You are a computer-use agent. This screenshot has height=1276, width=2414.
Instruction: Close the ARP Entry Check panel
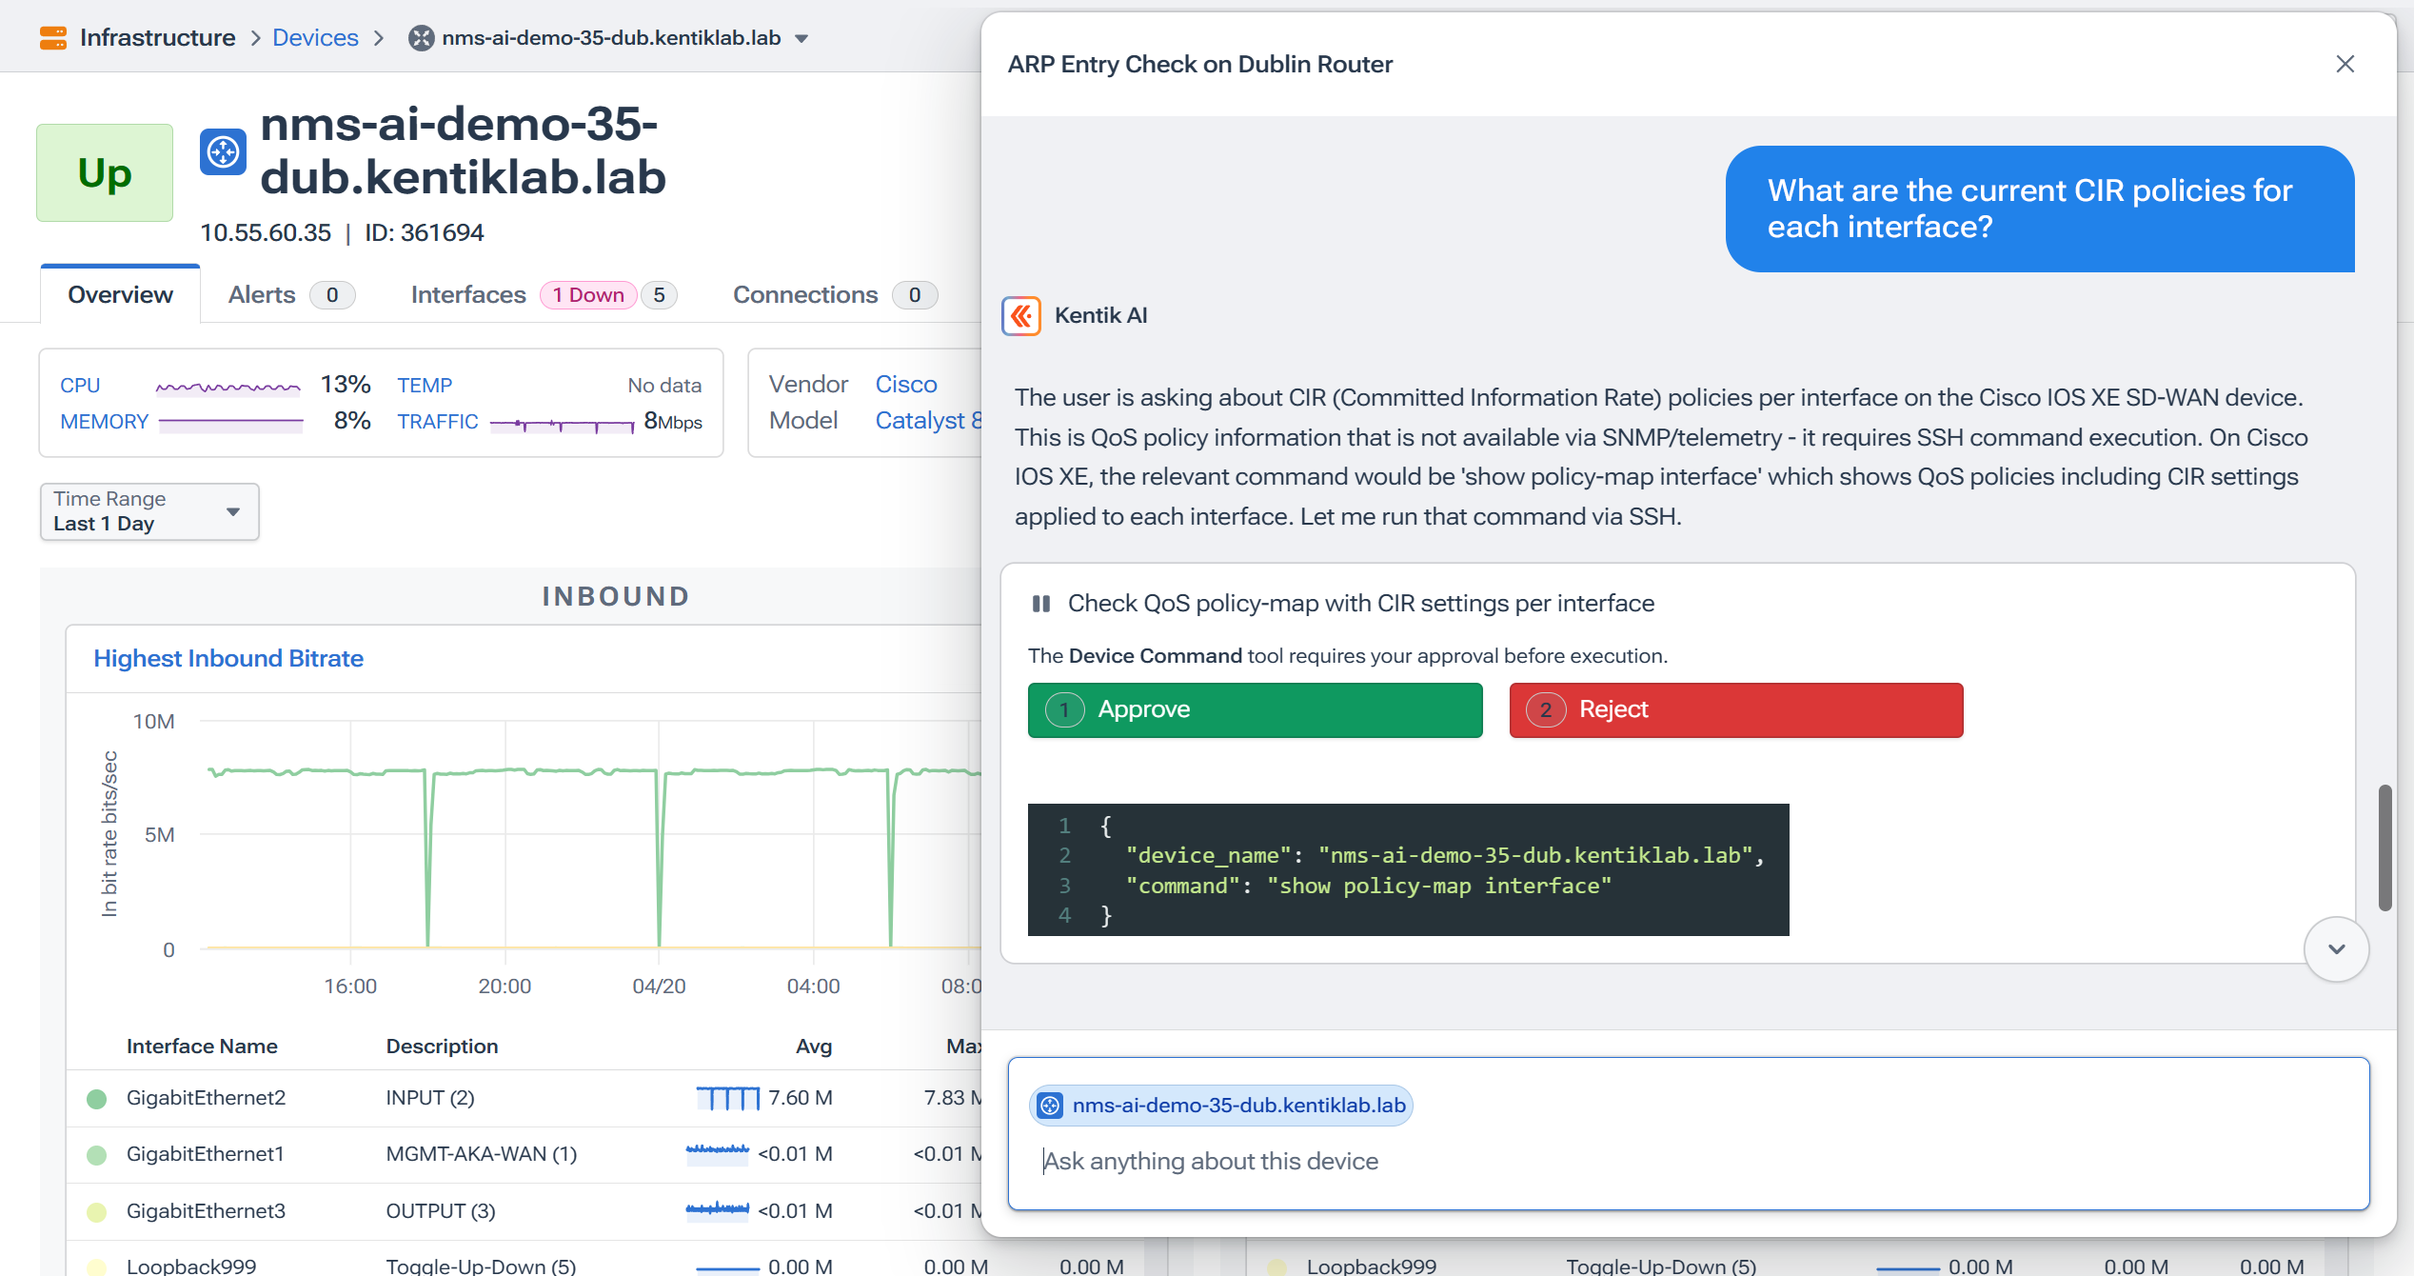(2345, 64)
